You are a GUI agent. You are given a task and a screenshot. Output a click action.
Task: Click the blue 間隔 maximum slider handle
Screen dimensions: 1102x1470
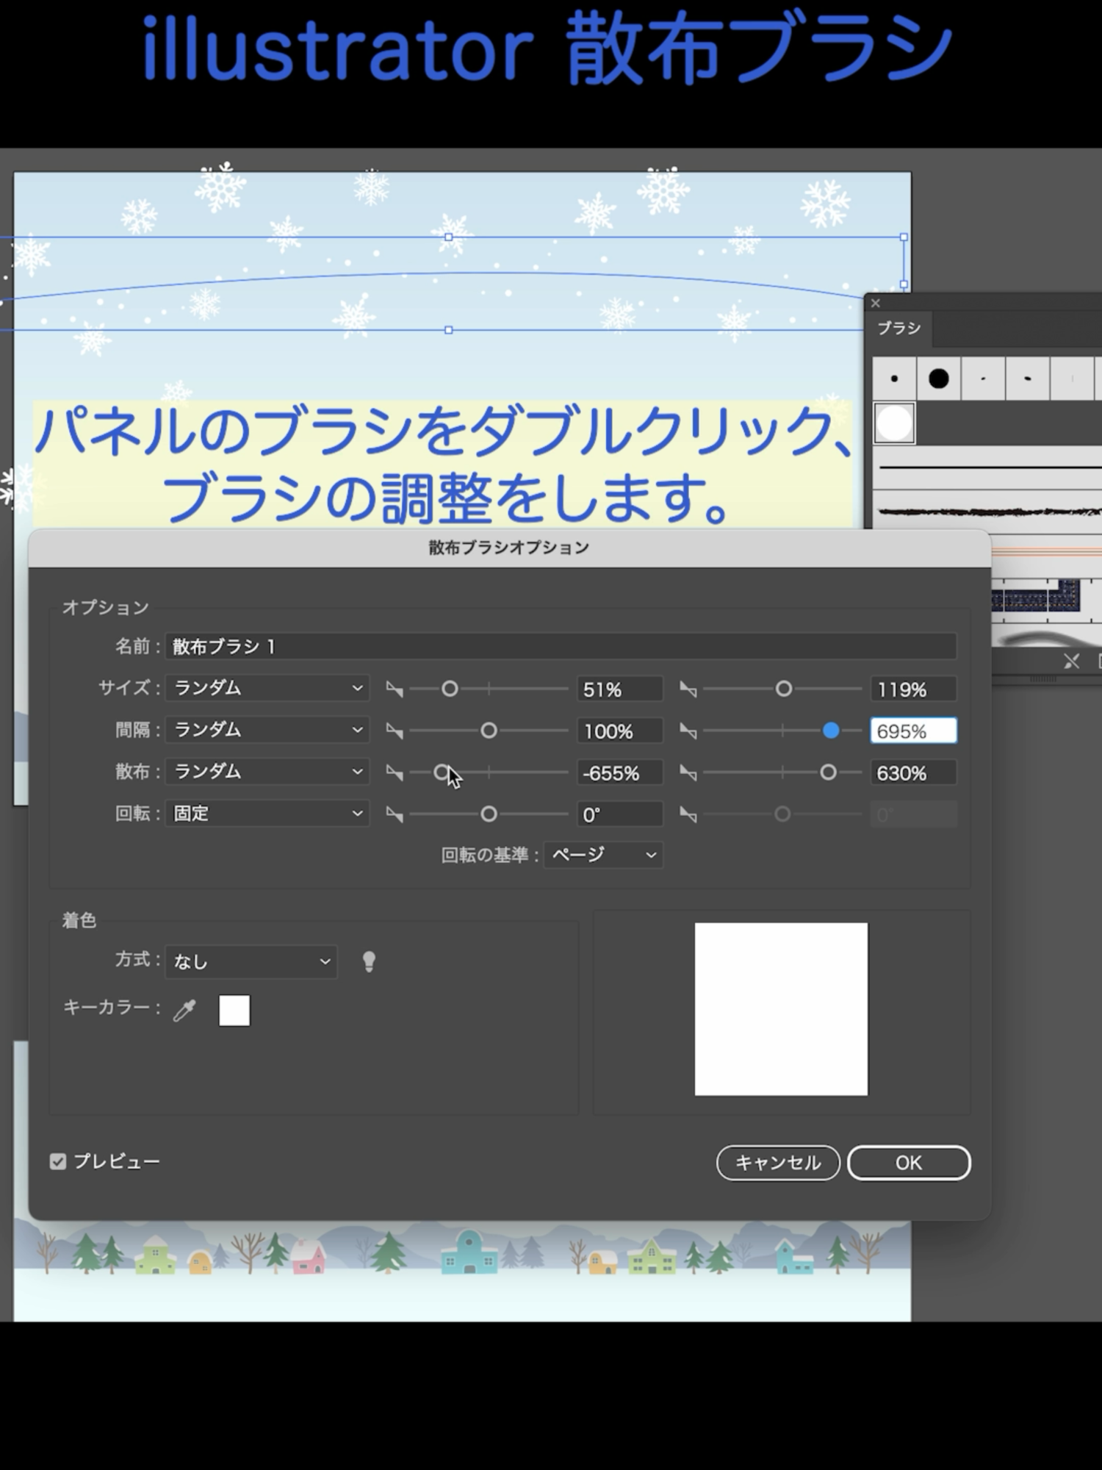[831, 731]
